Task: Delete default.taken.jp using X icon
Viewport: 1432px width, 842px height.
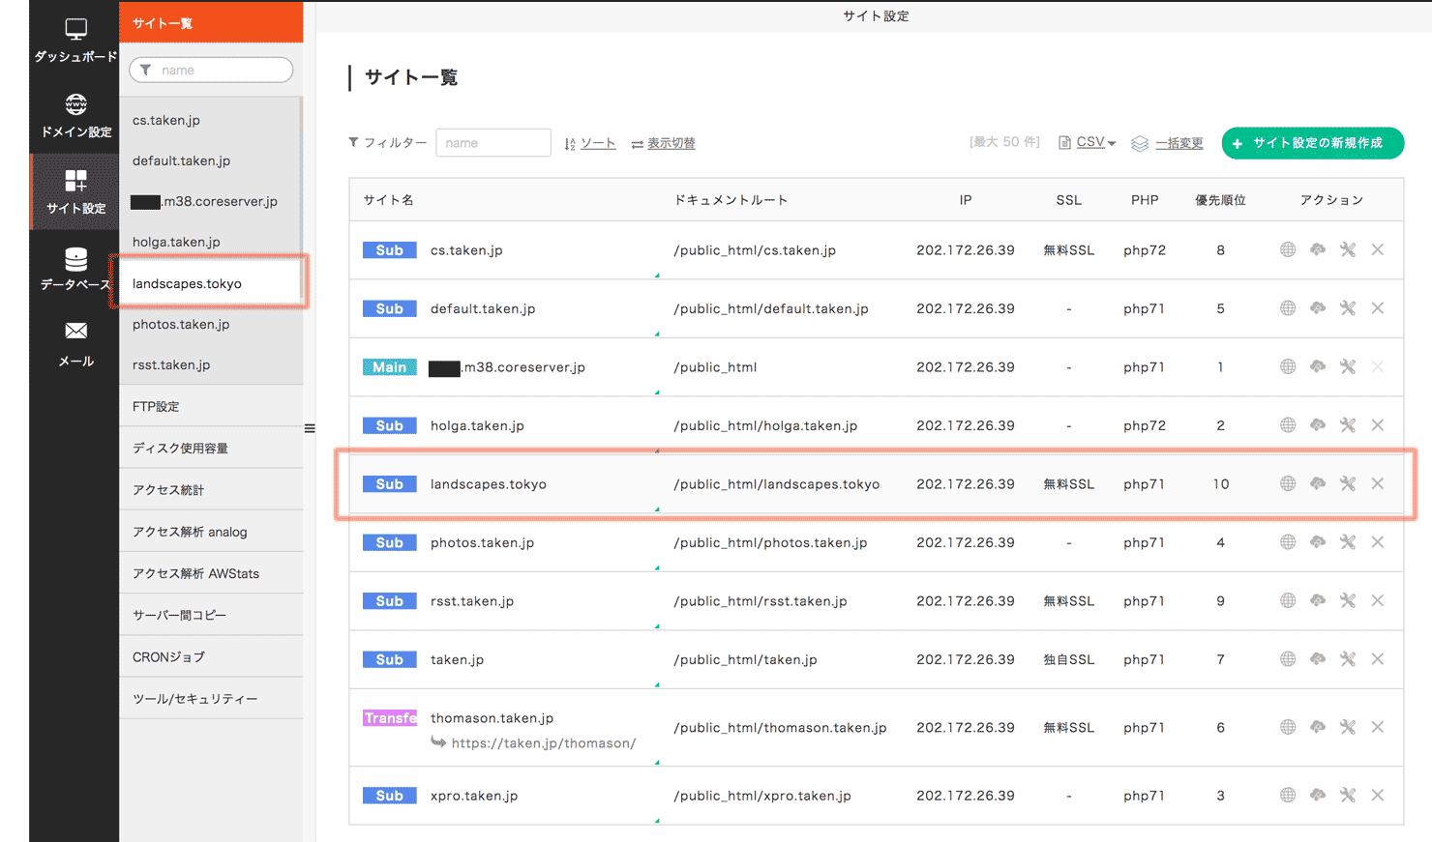Action: [x=1378, y=308]
